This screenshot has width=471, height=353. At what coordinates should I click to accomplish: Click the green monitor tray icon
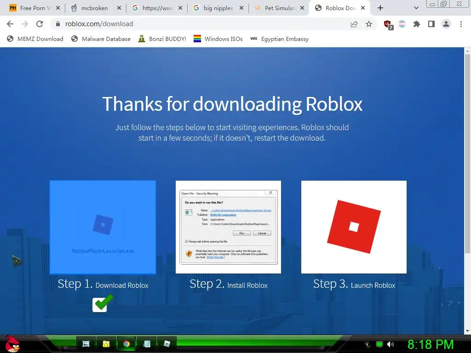379,344
